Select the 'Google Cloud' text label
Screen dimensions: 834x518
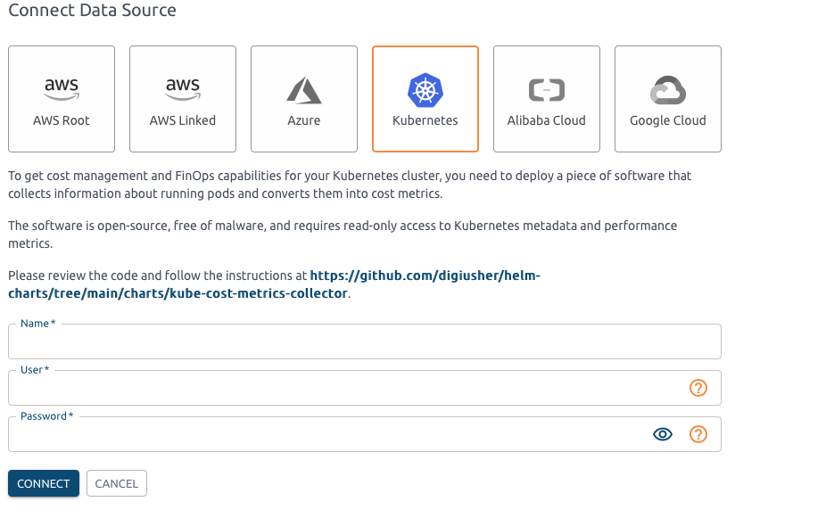point(668,120)
